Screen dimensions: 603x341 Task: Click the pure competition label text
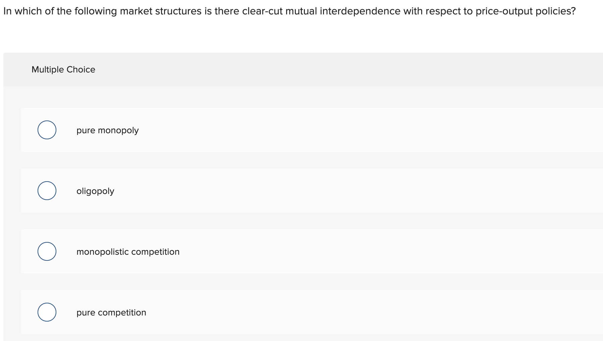point(111,312)
